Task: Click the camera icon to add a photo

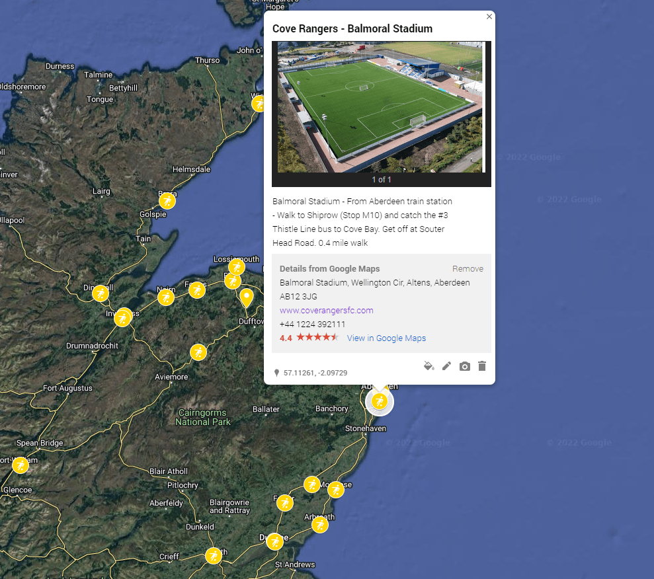Action: [464, 366]
